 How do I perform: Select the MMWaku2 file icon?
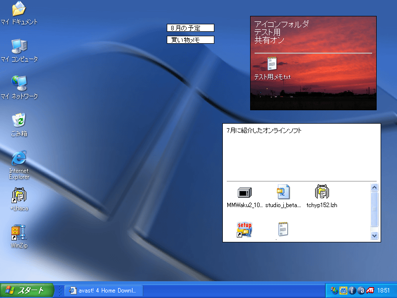coord(245,192)
